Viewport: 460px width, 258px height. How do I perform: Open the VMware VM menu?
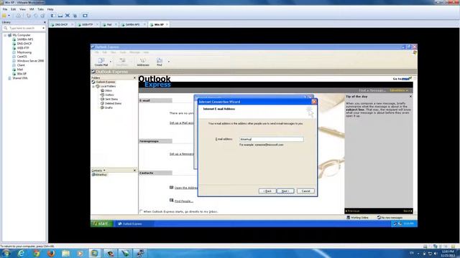coord(32,9)
